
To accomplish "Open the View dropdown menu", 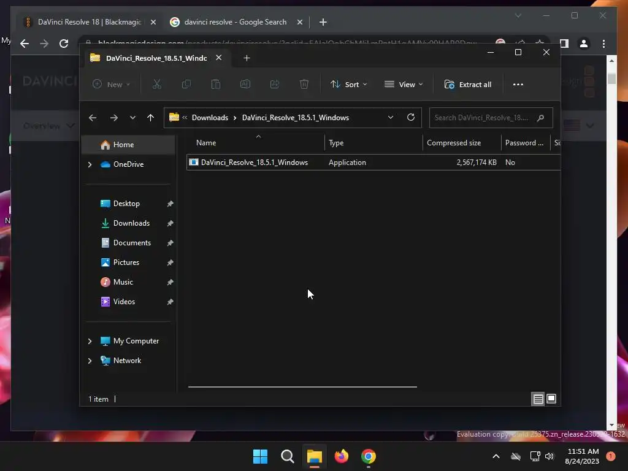I will pyautogui.click(x=404, y=84).
